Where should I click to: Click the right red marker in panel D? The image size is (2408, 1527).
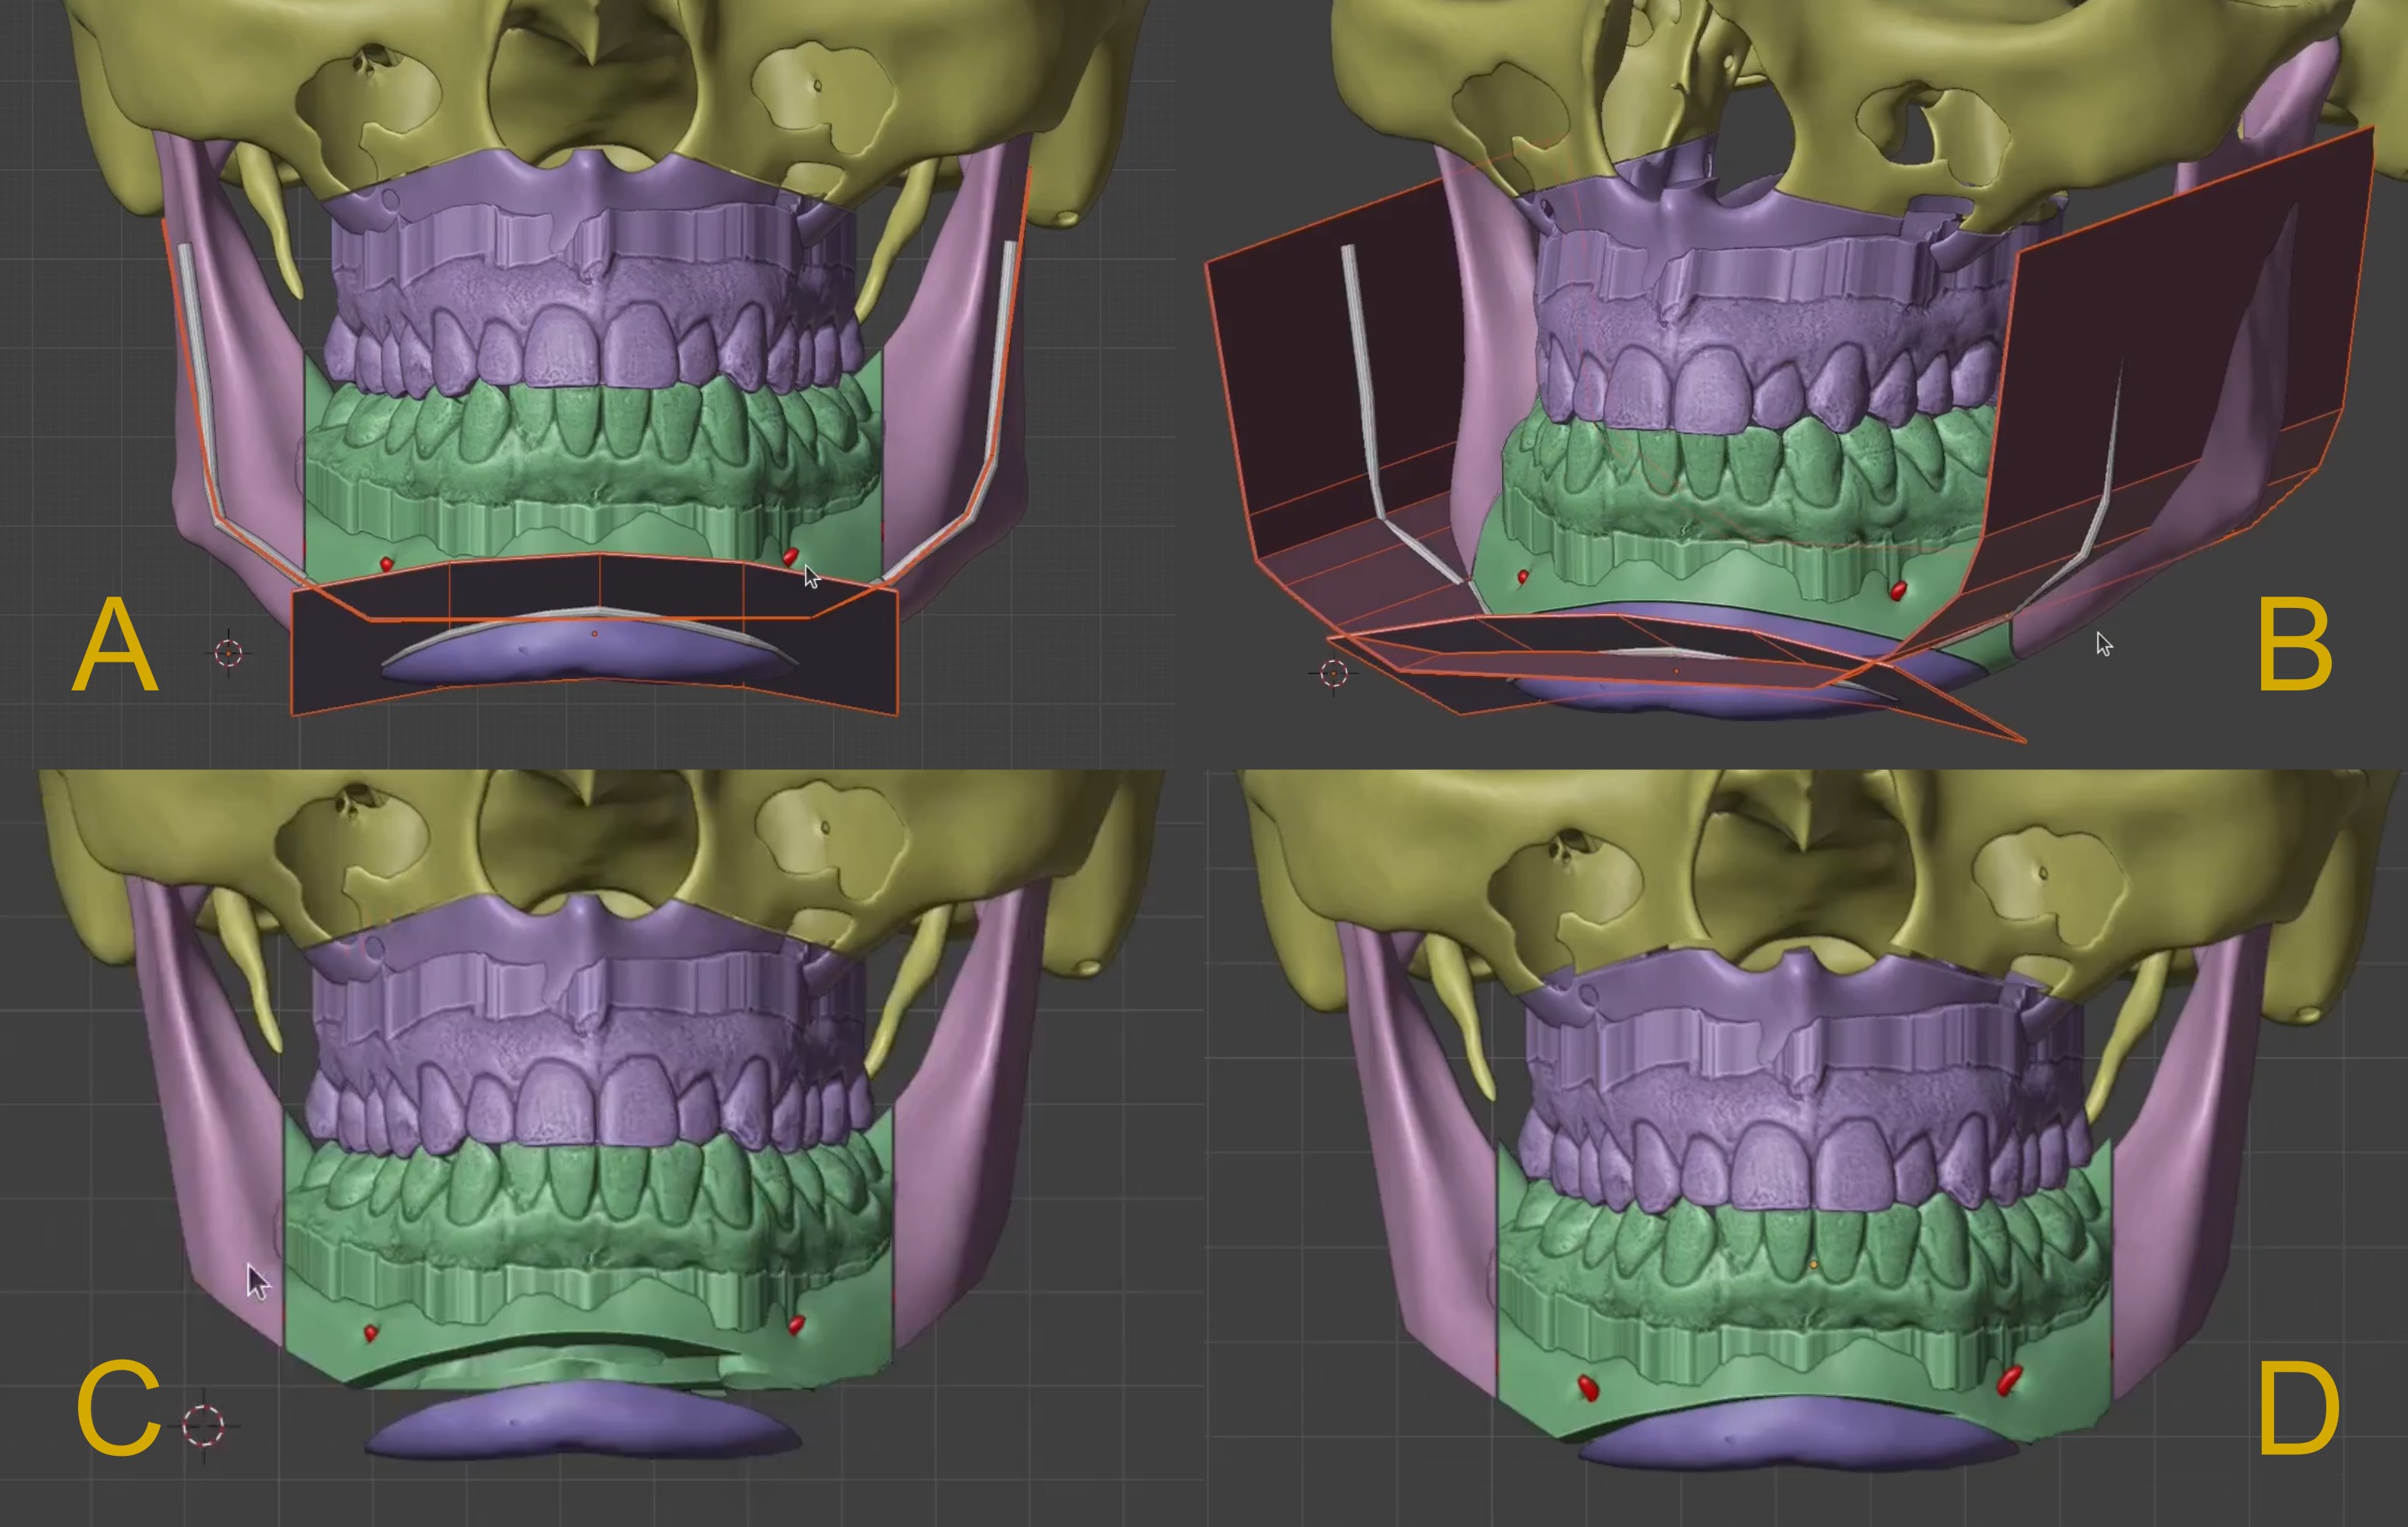[x=2008, y=1381]
